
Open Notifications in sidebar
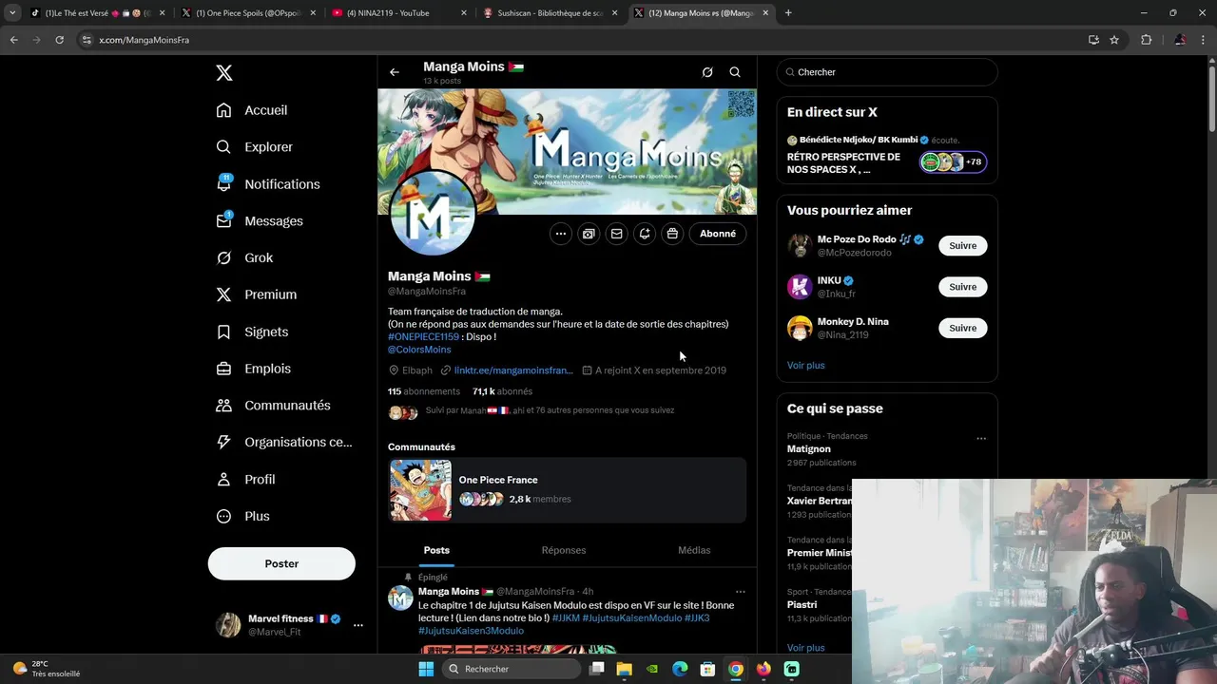coord(268,184)
